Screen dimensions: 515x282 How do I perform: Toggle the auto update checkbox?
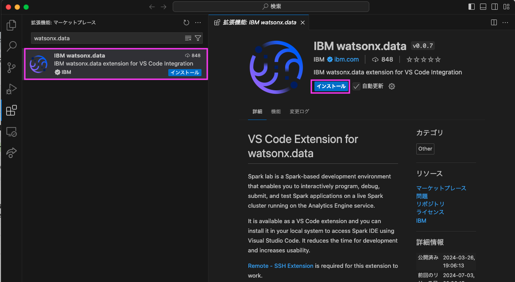[356, 86]
